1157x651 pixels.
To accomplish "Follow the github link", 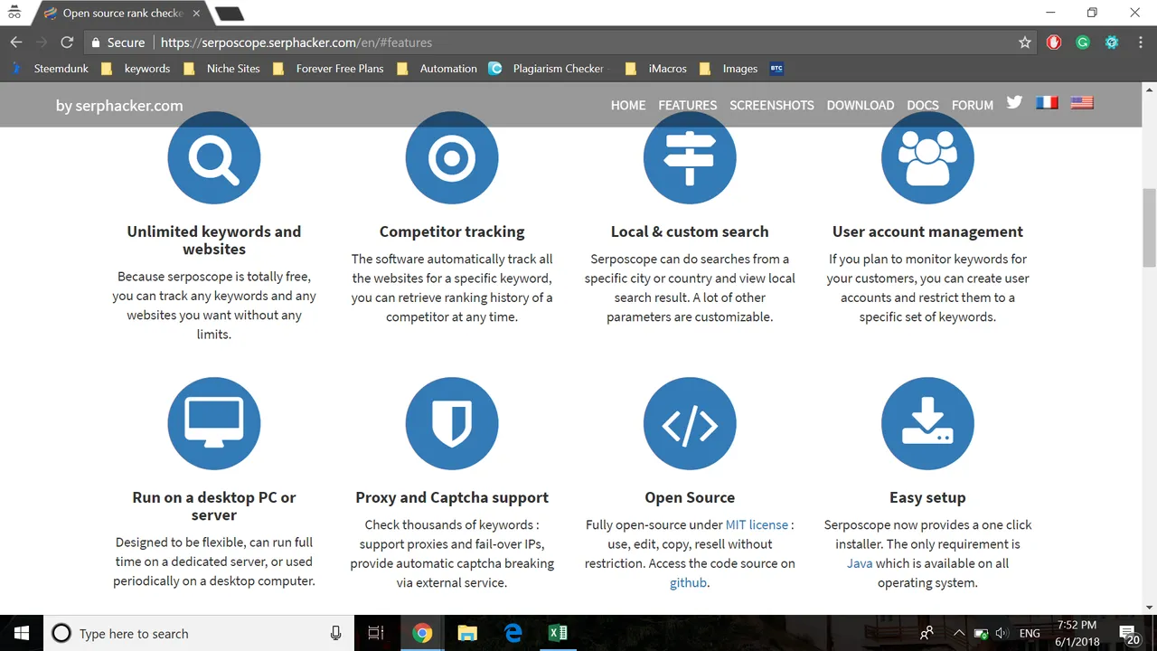I will (x=688, y=582).
